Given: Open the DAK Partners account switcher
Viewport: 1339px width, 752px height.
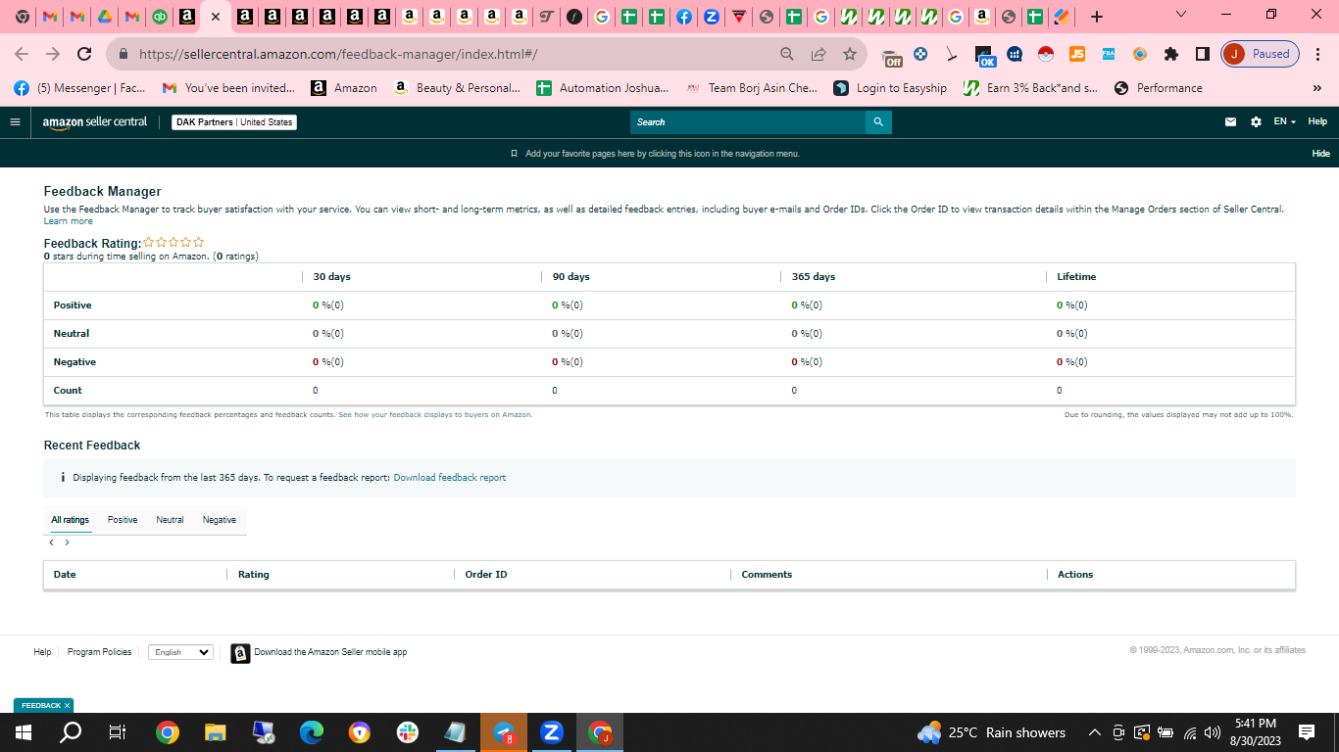Looking at the screenshot, I should click(x=234, y=122).
